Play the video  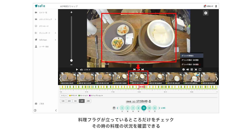pyautogui.click(x=77, y=70)
